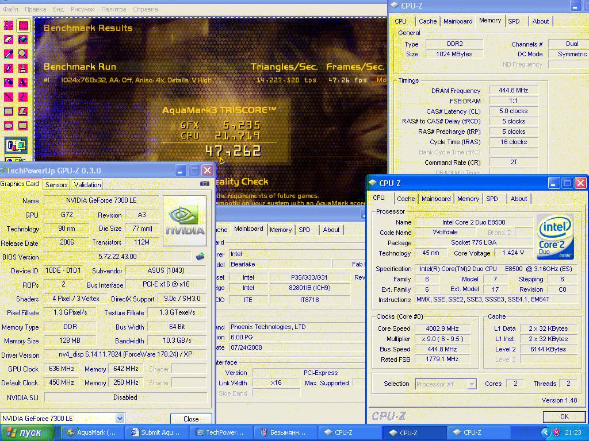589x441 pixels.
Task: Select the Pencil tool in Paint
Action: pos(8,68)
